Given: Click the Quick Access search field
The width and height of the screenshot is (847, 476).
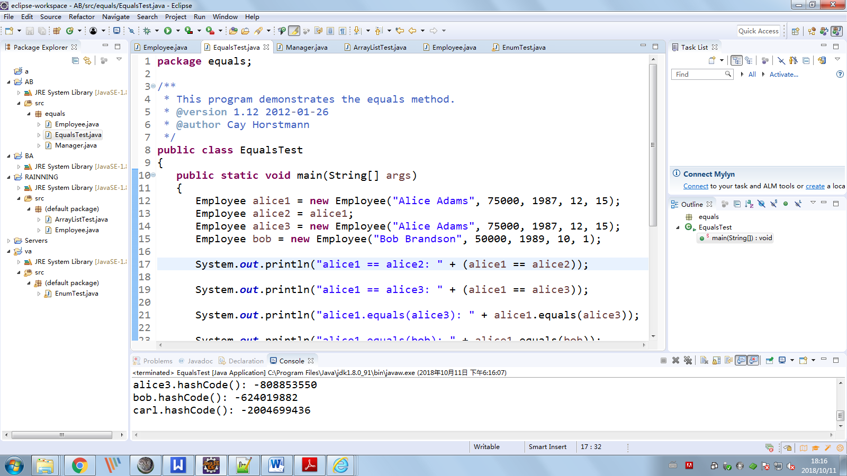Looking at the screenshot, I should [758, 31].
